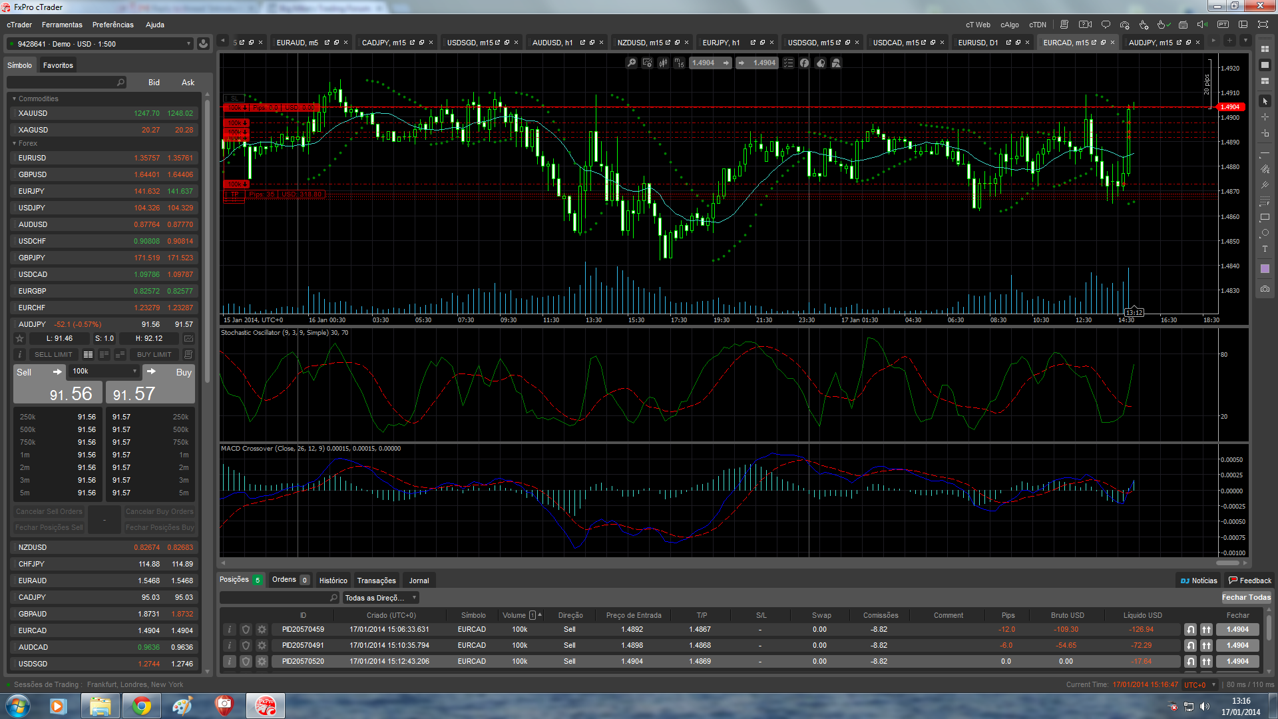Add a new chart tab with plus button
The image size is (1278, 719).
tap(1229, 41)
